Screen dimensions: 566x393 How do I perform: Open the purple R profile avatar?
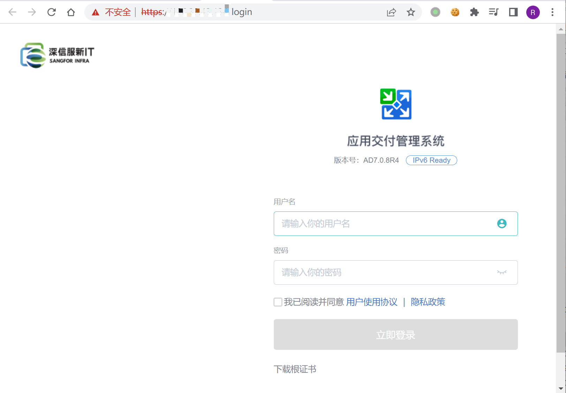[533, 13]
